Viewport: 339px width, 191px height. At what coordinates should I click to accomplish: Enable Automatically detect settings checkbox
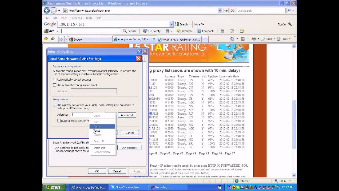pyautogui.click(x=55, y=80)
